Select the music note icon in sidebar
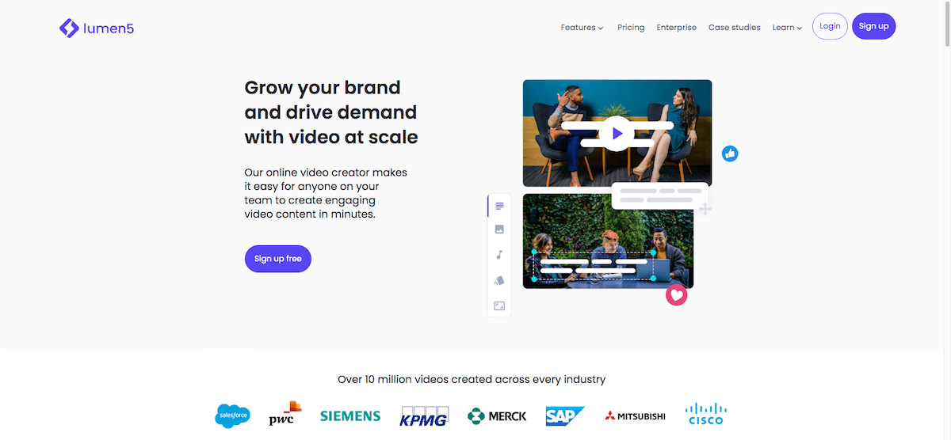The height and width of the screenshot is (440, 951). coord(499,255)
